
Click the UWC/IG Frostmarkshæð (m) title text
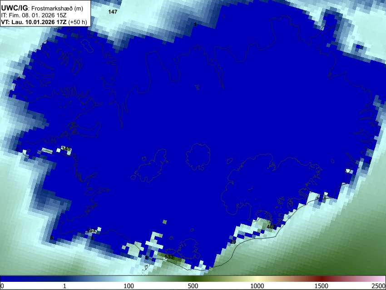[x=42, y=8]
